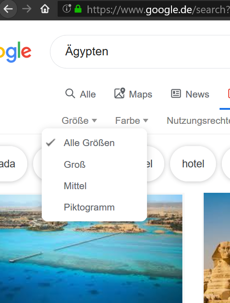The height and width of the screenshot is (303, 230).
Task: Click the Google logo
Action: (x=16, y=52)
